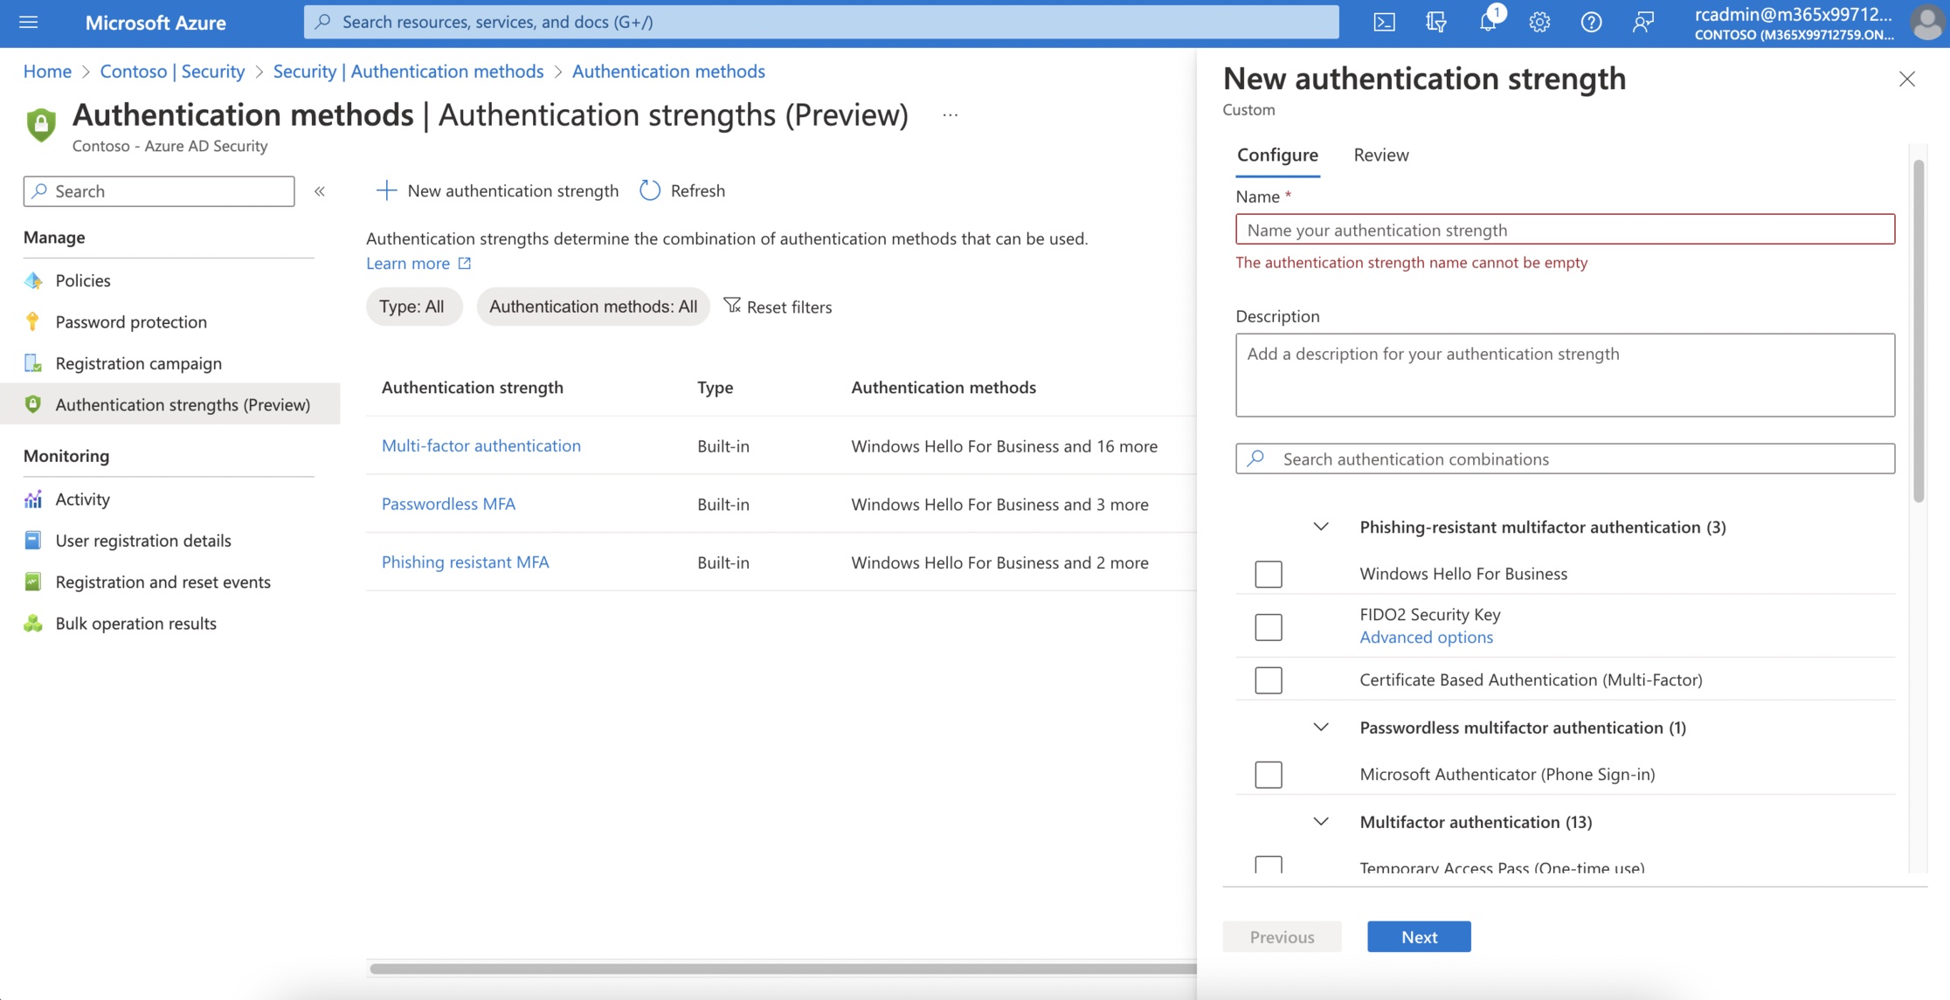Click the Registration and reset events icon
This screenshot has width=1950, height=1000.
click(33, 582)
